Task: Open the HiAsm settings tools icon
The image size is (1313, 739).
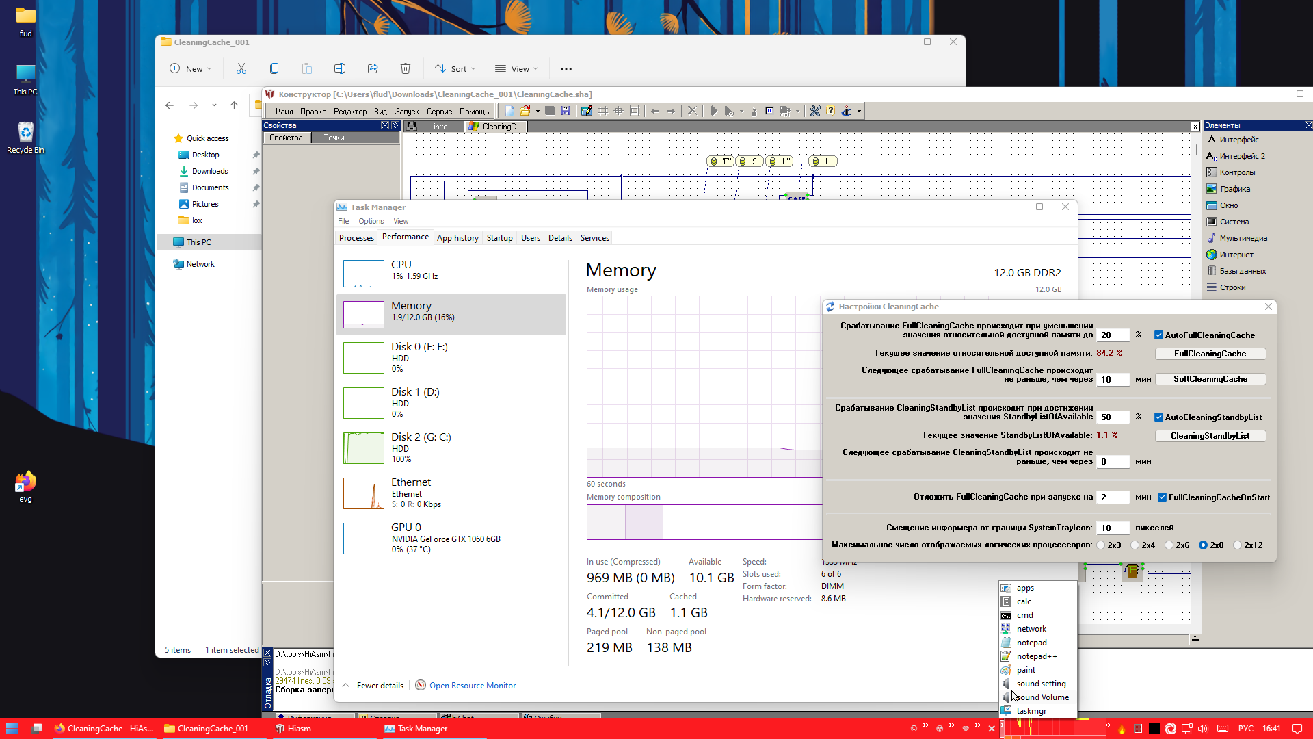Action: pyautogui.click(x=814, y=111)
